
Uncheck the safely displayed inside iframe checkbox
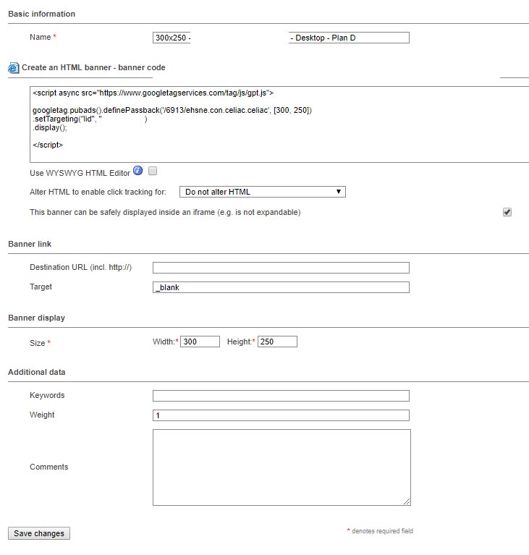(507, 212)
